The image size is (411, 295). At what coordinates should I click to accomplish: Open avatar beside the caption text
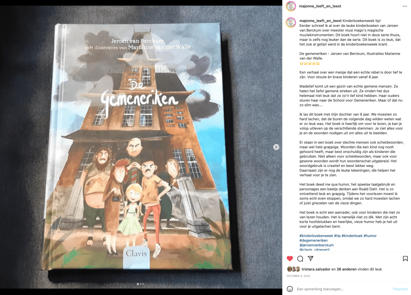click(291, 23)
